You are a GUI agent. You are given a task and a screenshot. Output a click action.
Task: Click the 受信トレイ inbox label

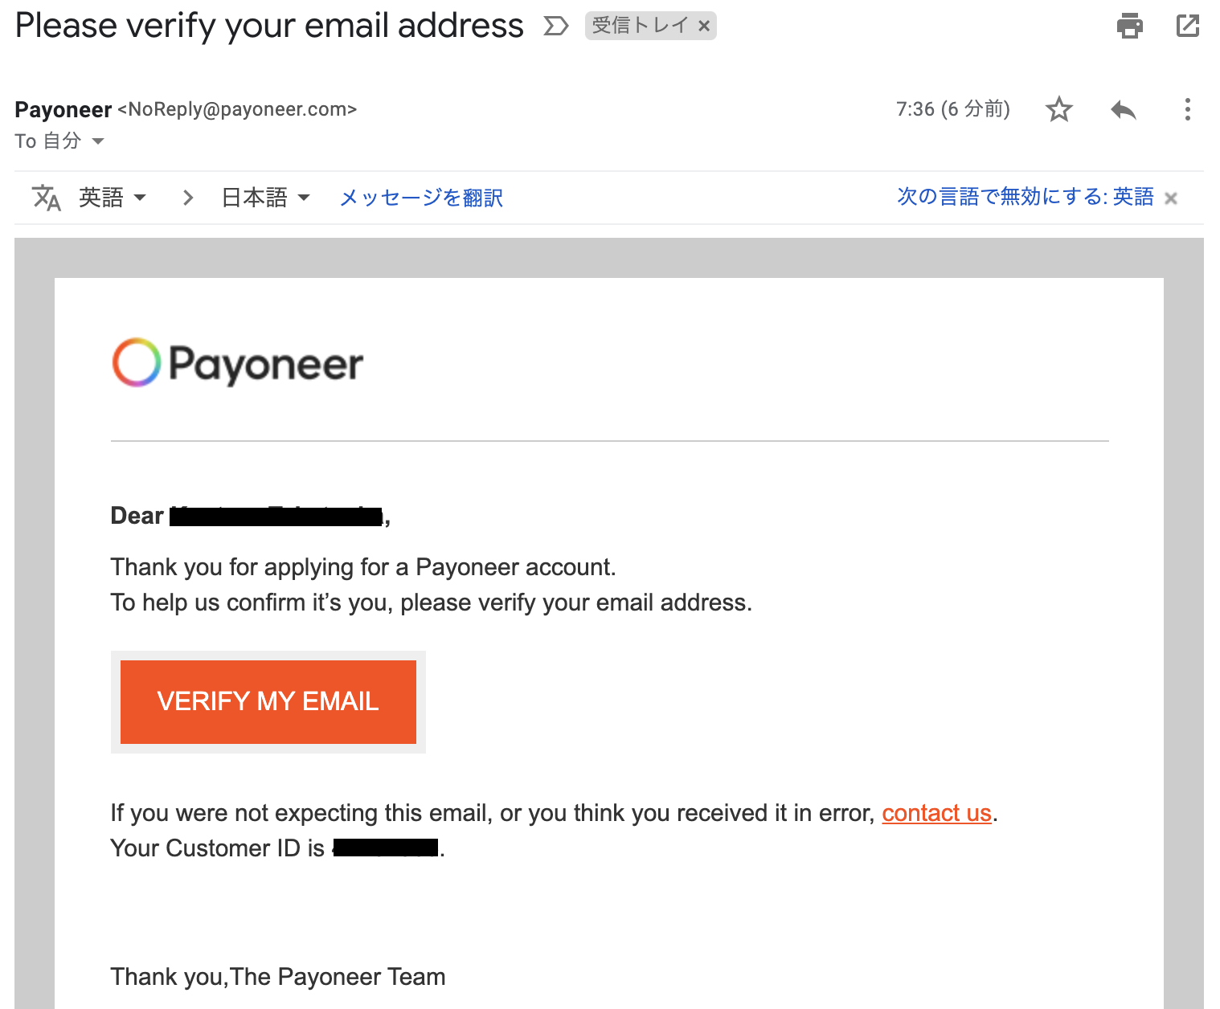click(x=641, y=26)
